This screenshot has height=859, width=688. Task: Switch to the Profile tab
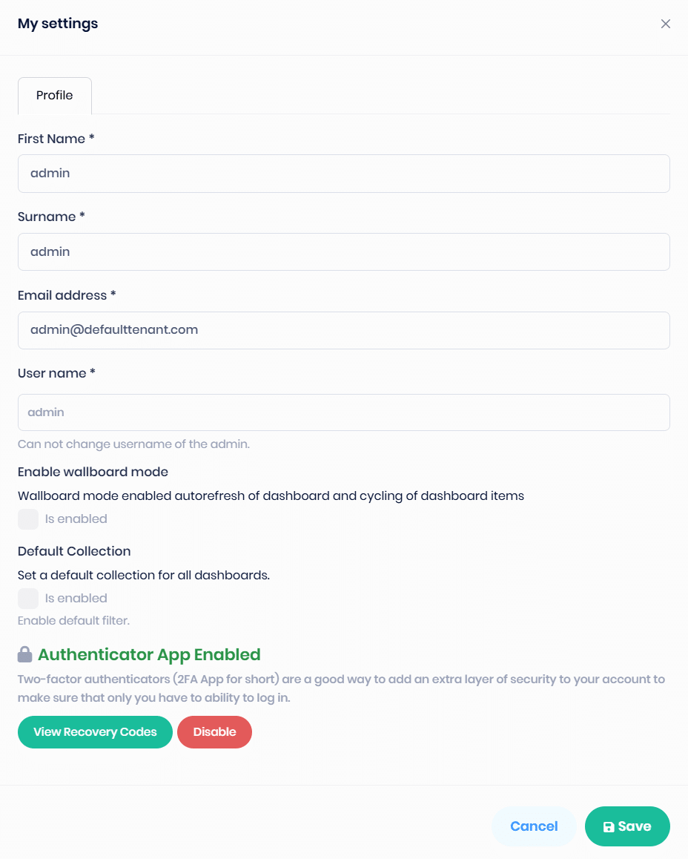tap(55, 96)
